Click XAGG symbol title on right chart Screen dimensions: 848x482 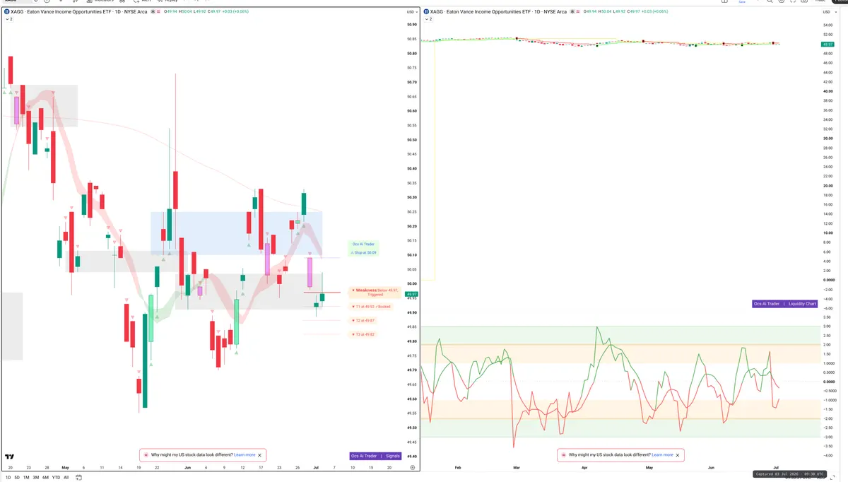point(497,12)
